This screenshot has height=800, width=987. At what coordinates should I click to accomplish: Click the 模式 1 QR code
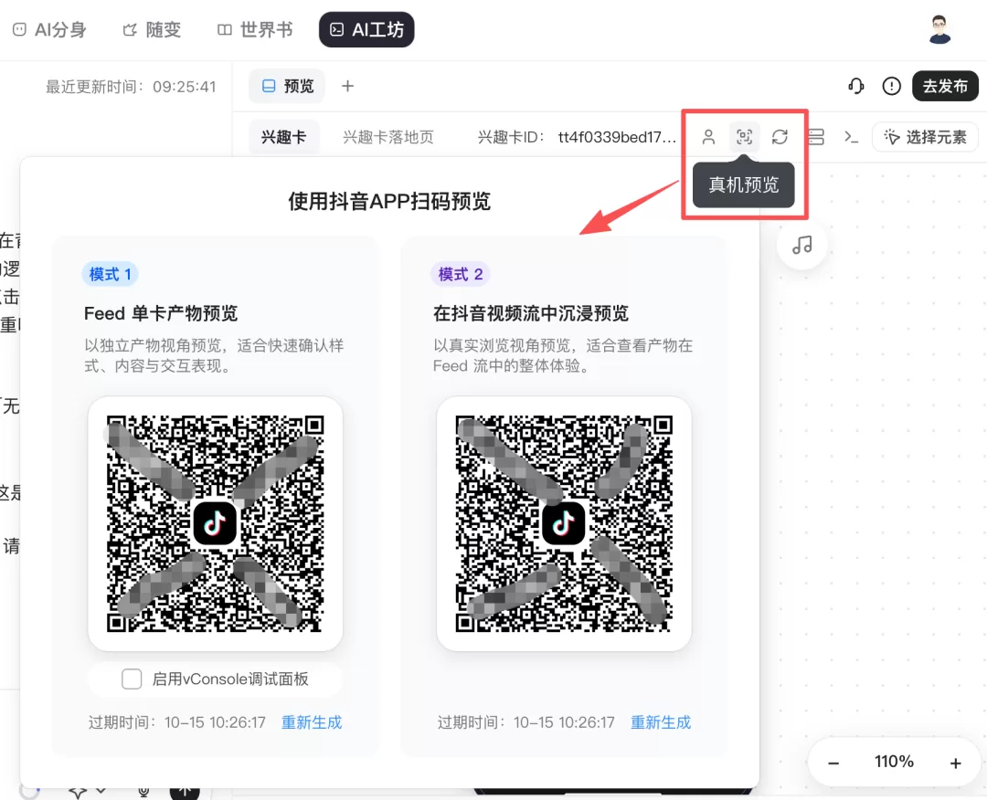[x=215, y=523]
